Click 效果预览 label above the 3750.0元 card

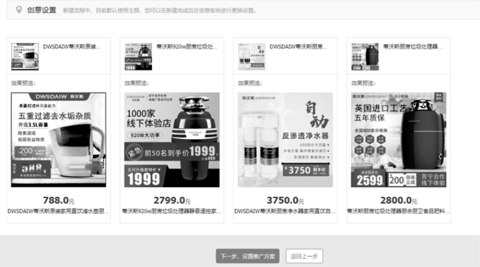click(x=250, y=84)
